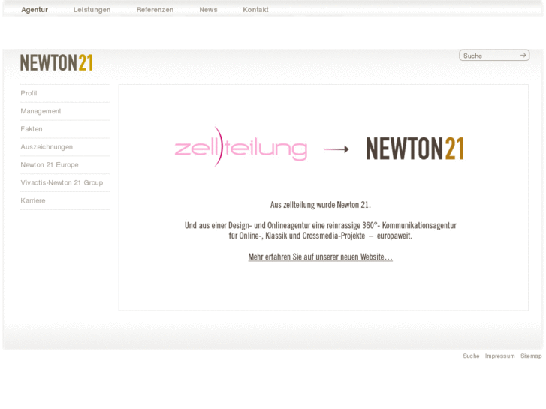Click the large Newton21 logo in content
The width and height of the screenshot is (546, 409).
click(415, 149)
